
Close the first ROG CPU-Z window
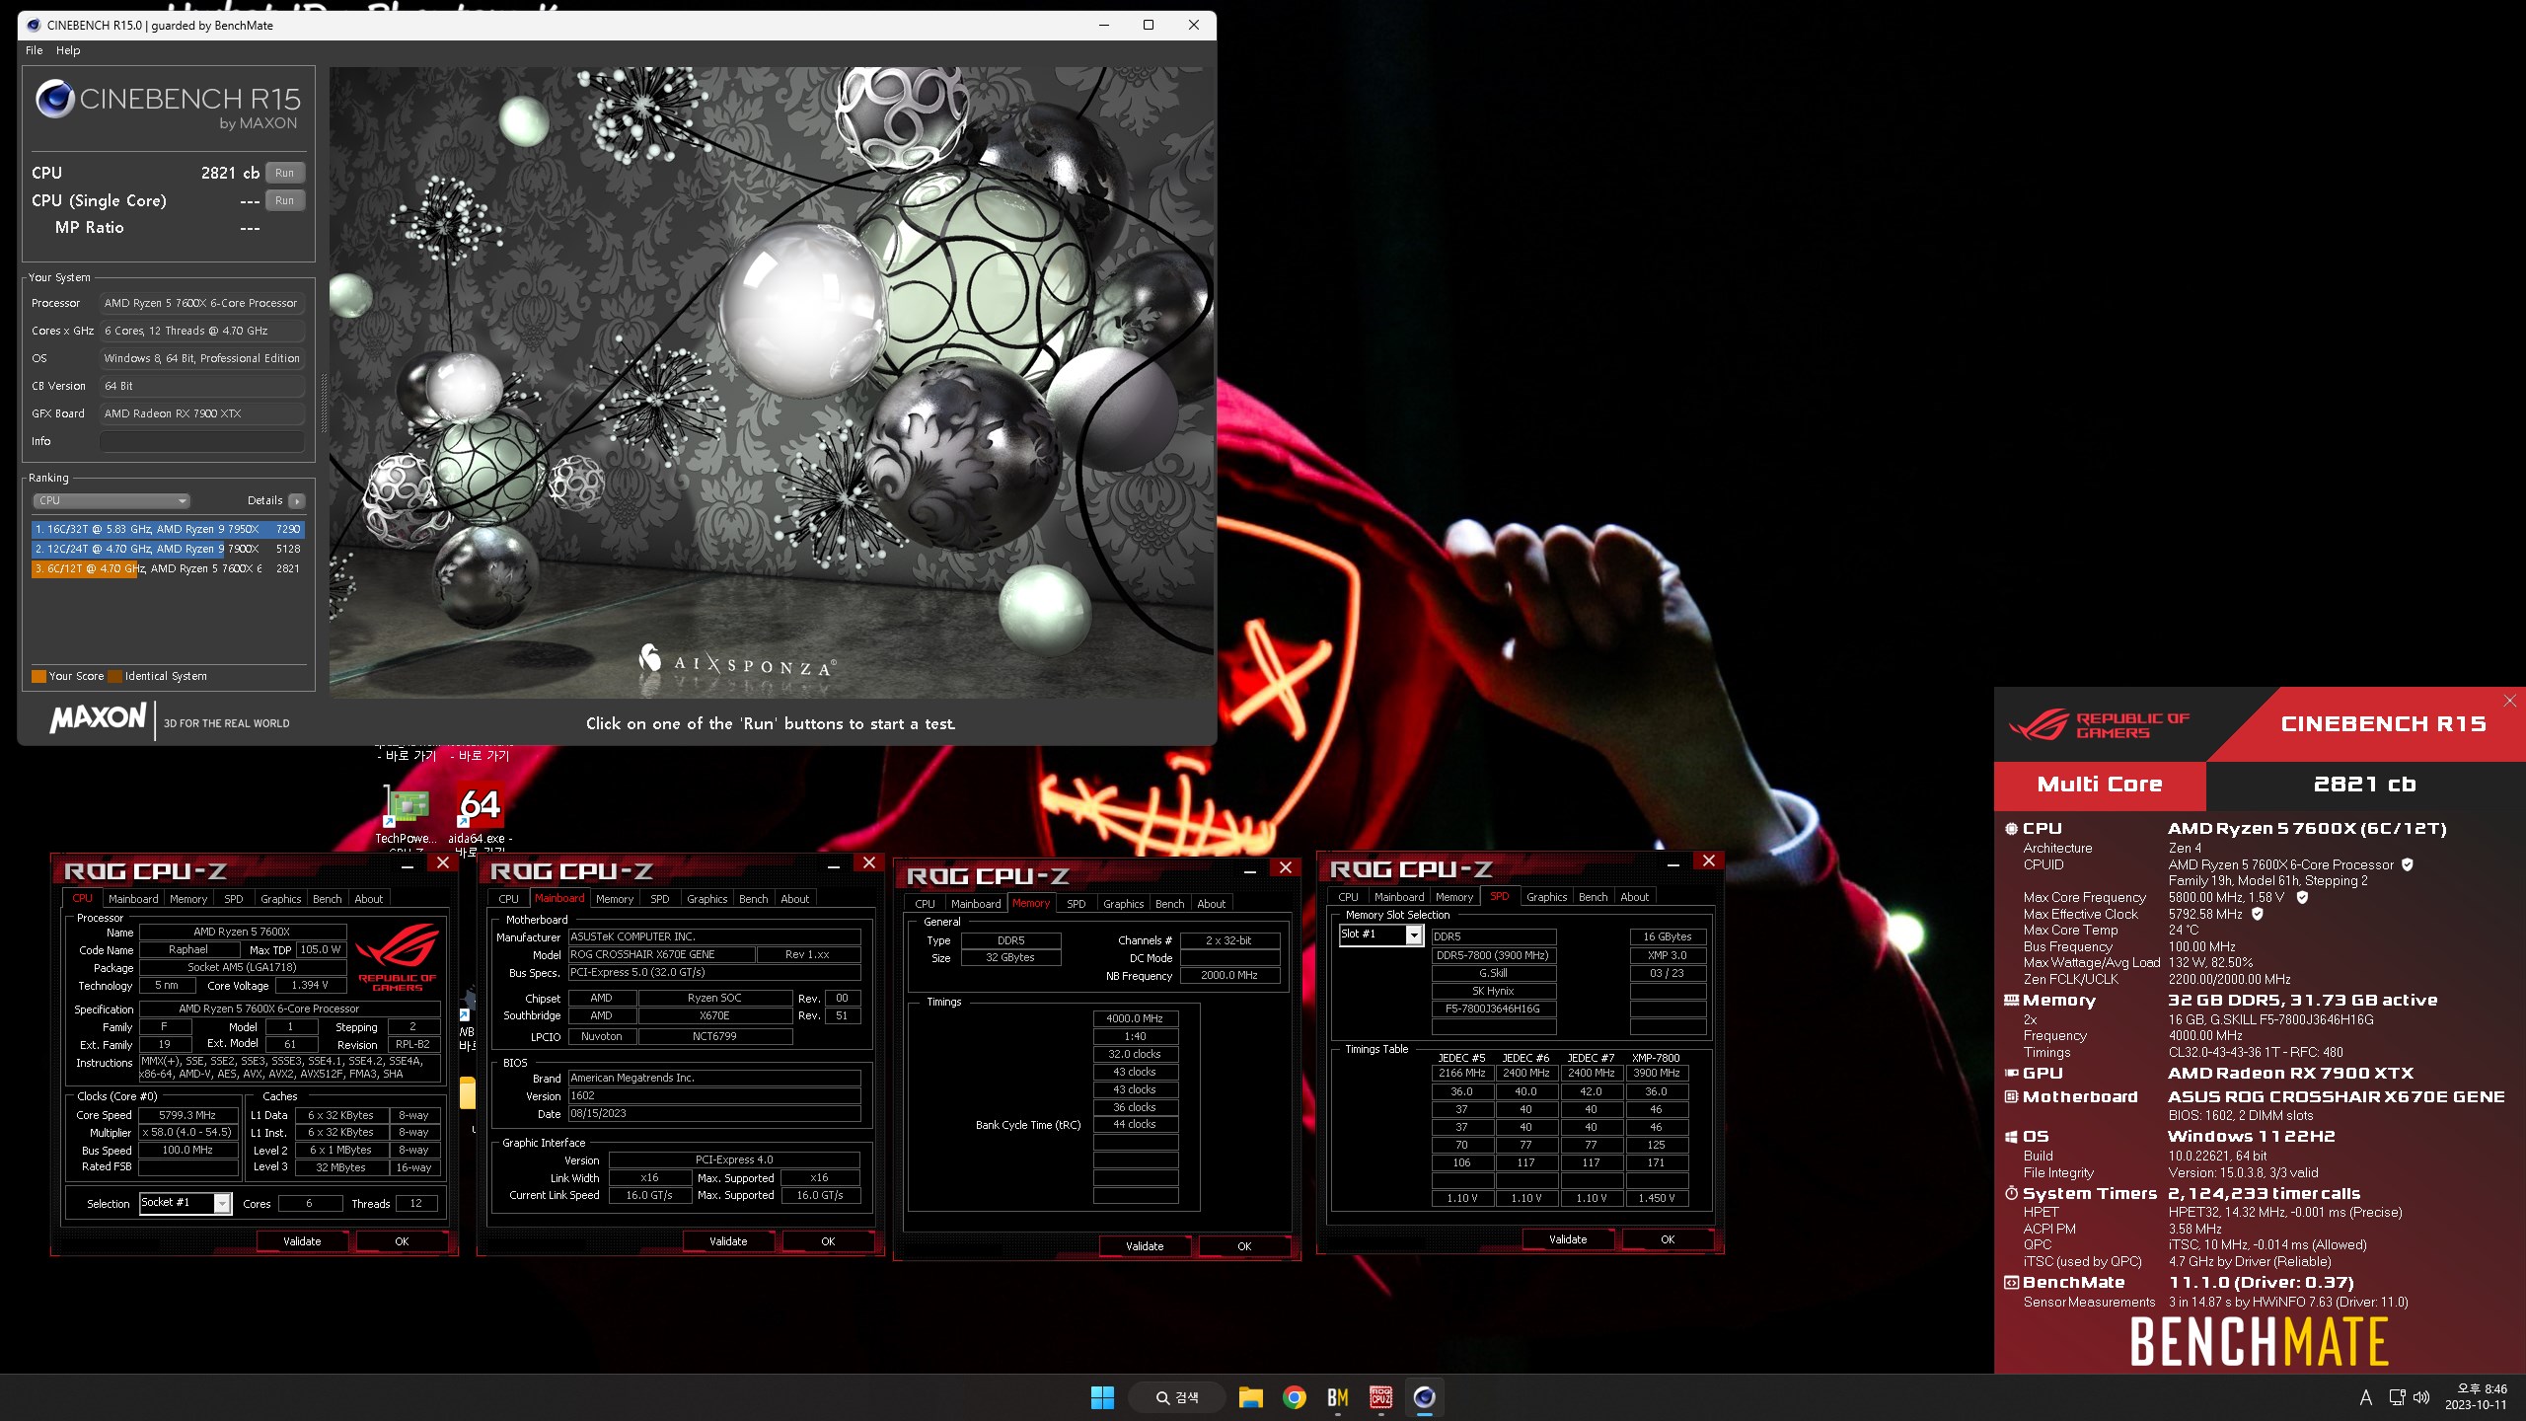coord(443,863)
